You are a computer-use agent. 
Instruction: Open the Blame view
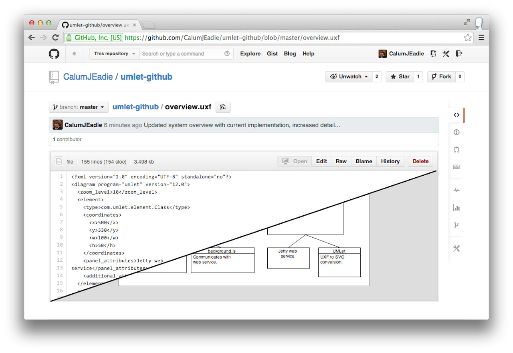click(364, 161)
